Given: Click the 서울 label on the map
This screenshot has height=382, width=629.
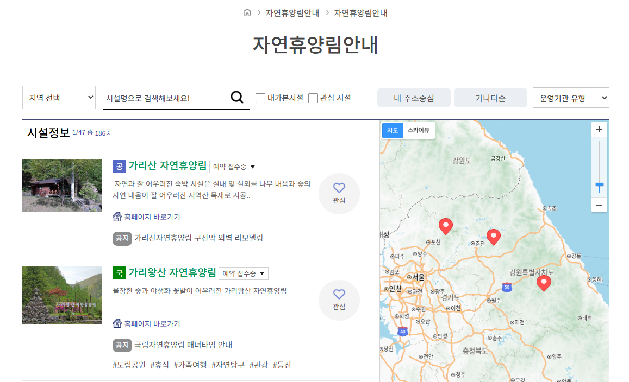Looking at the screenshot, I should pyautogui.click(x=418, y=277).
